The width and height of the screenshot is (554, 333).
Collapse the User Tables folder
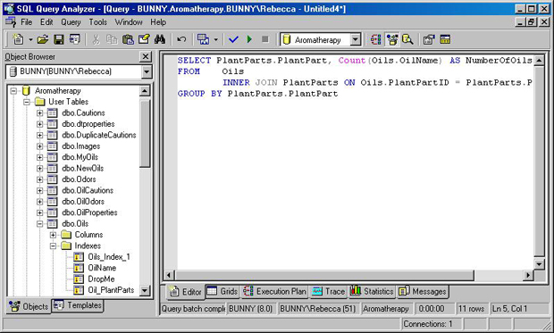(27, 102)
